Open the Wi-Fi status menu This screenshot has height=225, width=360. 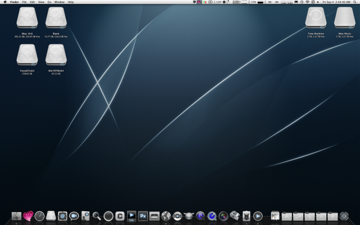[307, 2]
